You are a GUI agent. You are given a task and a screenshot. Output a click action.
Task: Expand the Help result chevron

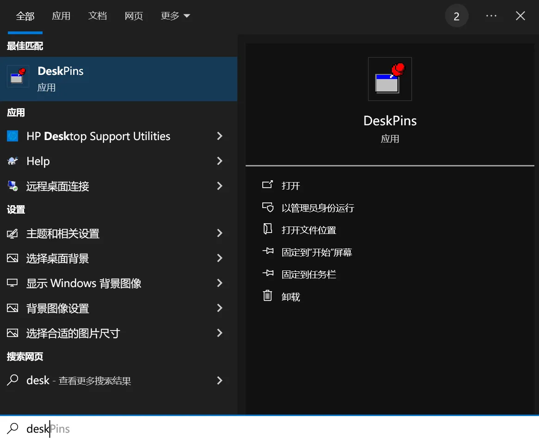(x=220, y=161)
